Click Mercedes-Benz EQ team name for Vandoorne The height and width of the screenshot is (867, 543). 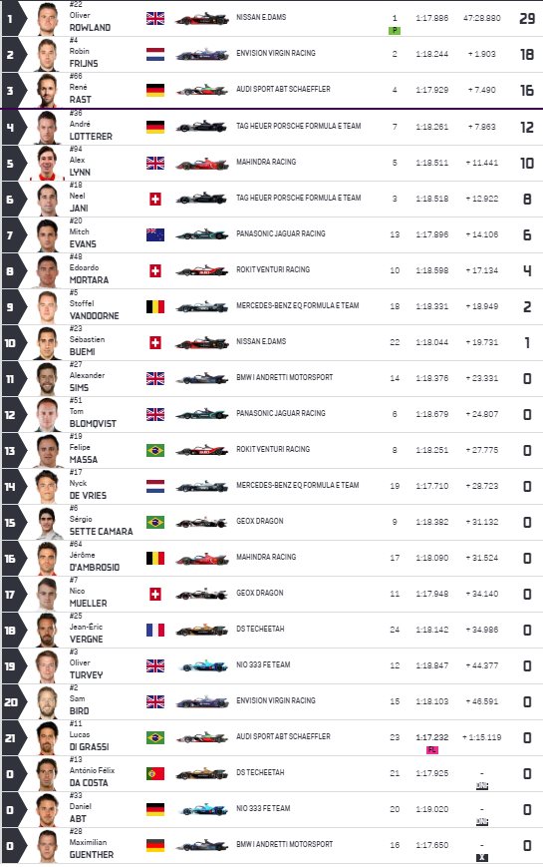point(298,305)
